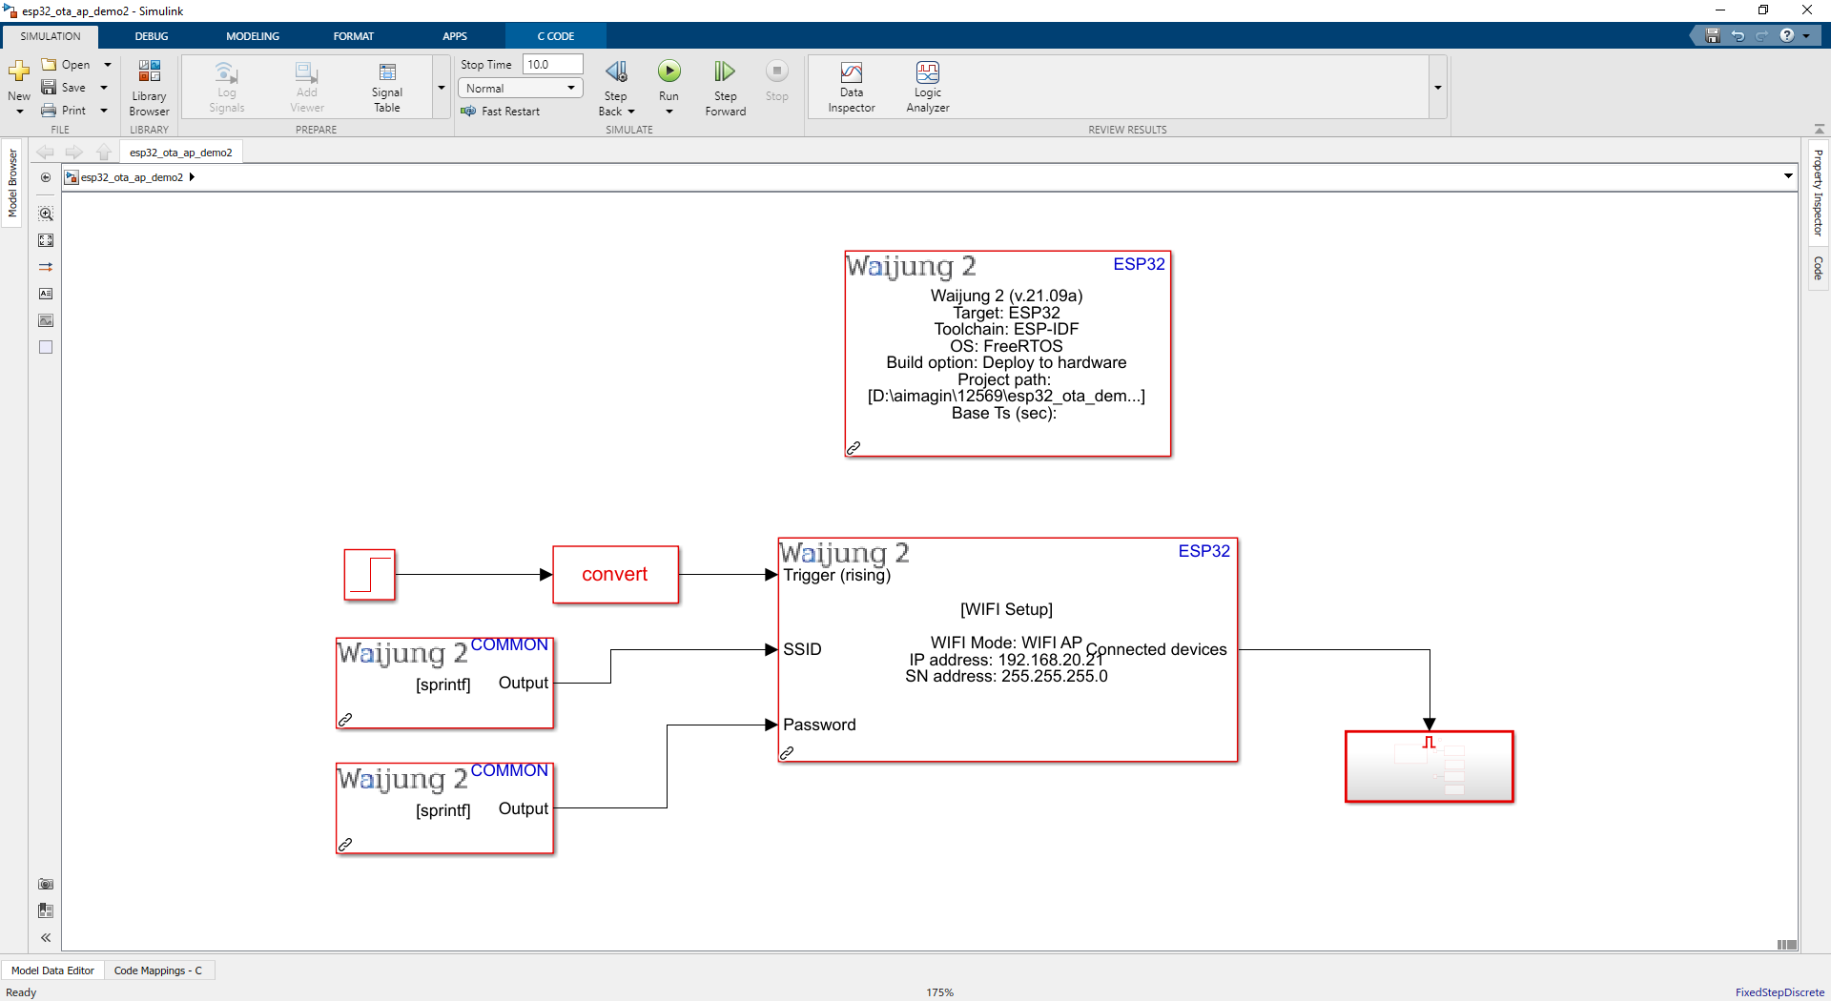1831x1001 pixels.
Task: Click Fit to View palette icon
Action: (46, 240)
